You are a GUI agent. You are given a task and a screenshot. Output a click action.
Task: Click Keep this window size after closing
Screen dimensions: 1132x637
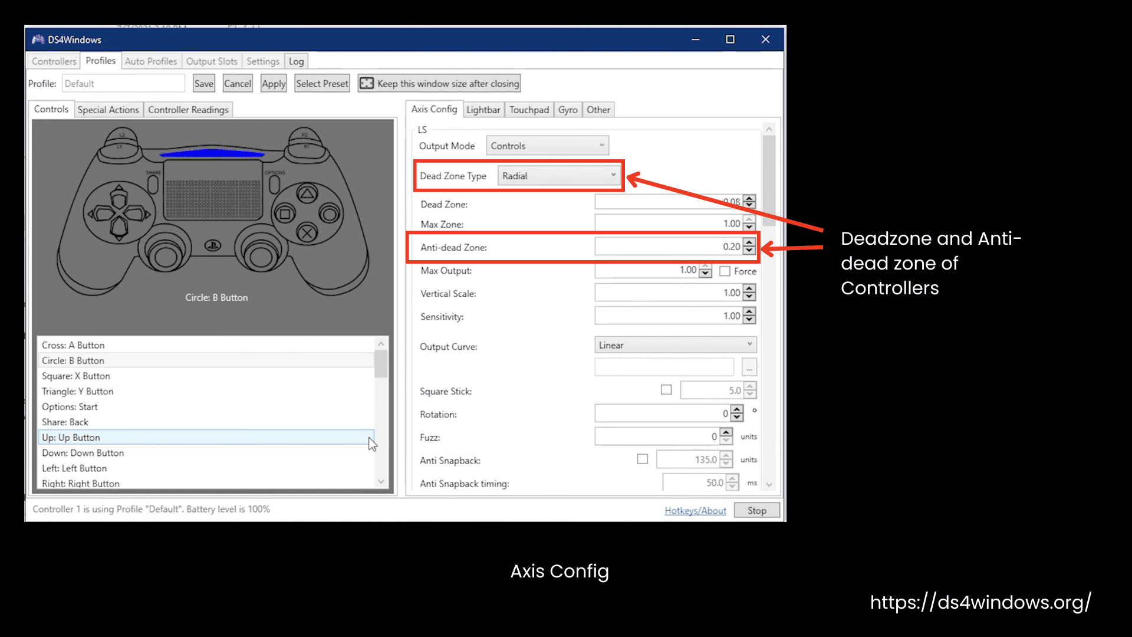click(x=439, y=83)
